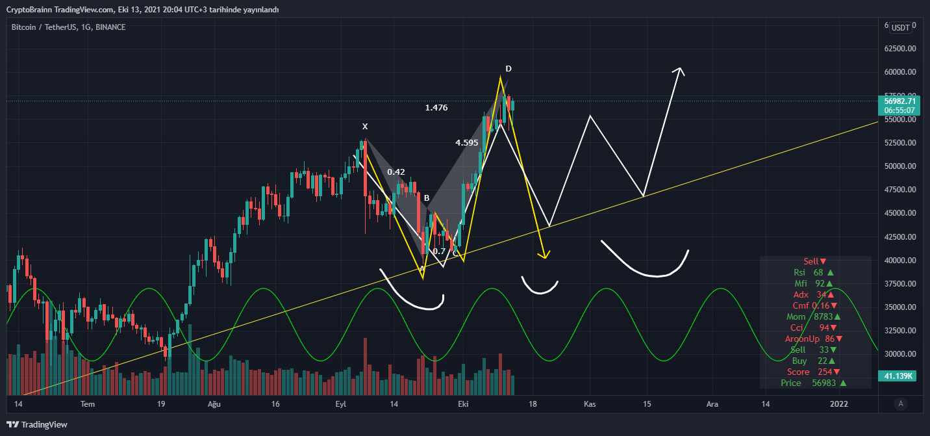Click the 30000.00 price axis label
Viewport: 930px width, 436px height.
(x=899, y=354)
